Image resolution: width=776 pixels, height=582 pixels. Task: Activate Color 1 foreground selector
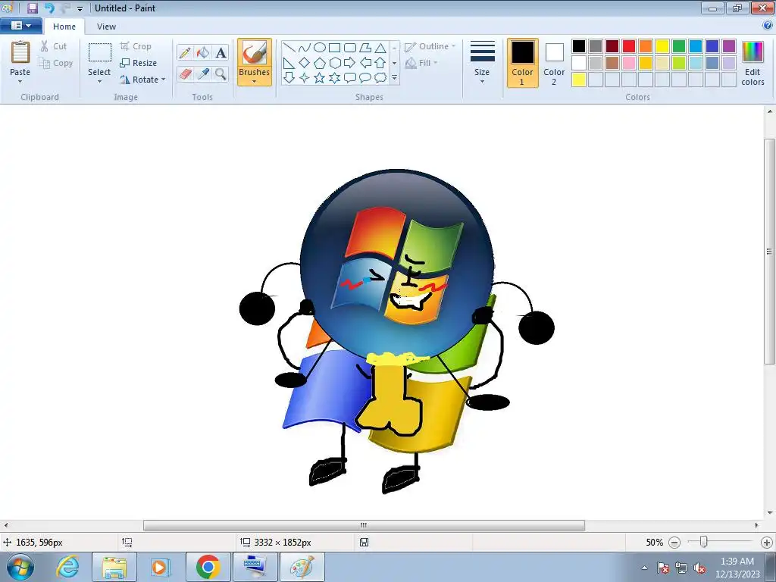point(523,63)
